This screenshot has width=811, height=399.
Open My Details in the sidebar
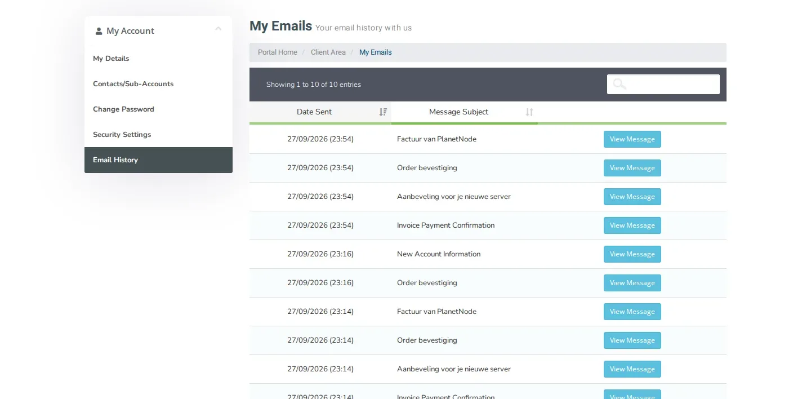(158, 59)
